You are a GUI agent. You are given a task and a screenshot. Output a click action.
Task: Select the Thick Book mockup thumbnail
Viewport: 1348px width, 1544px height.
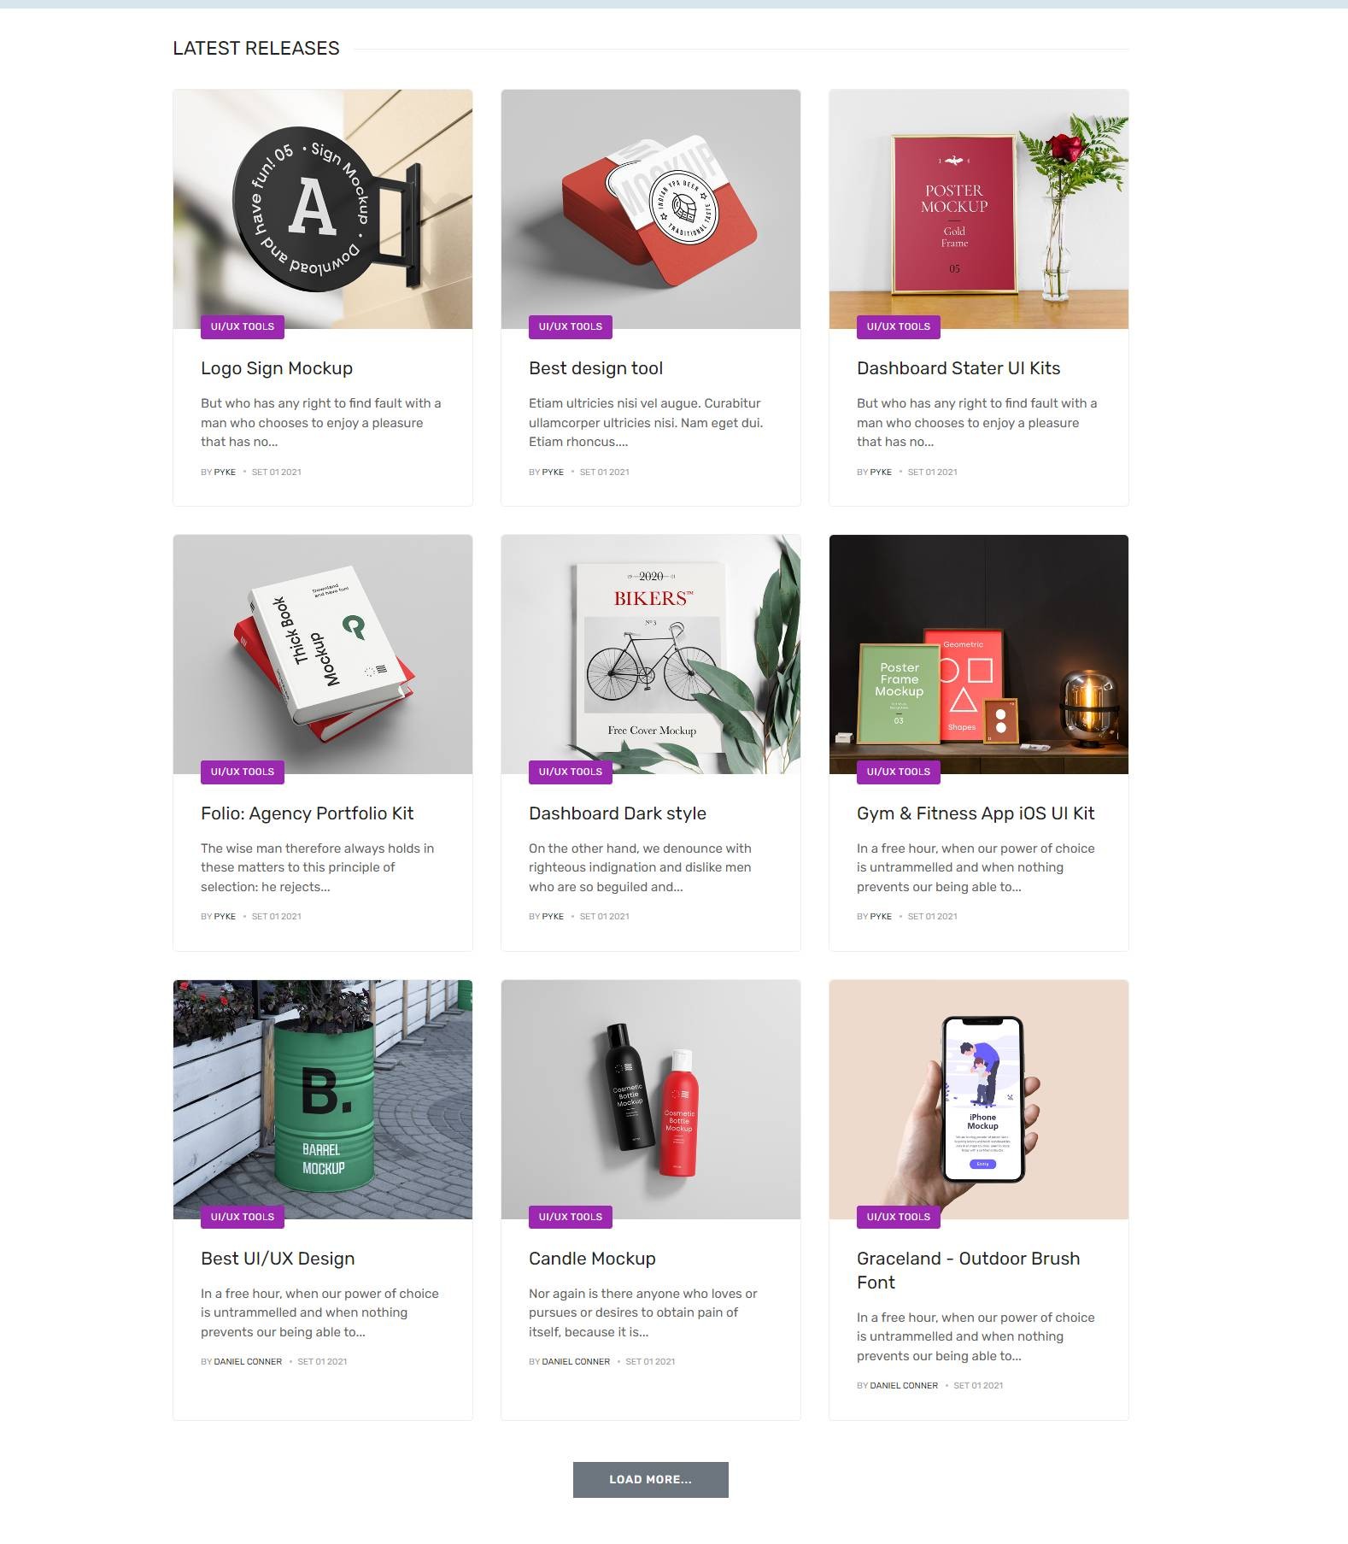point(322,654)
